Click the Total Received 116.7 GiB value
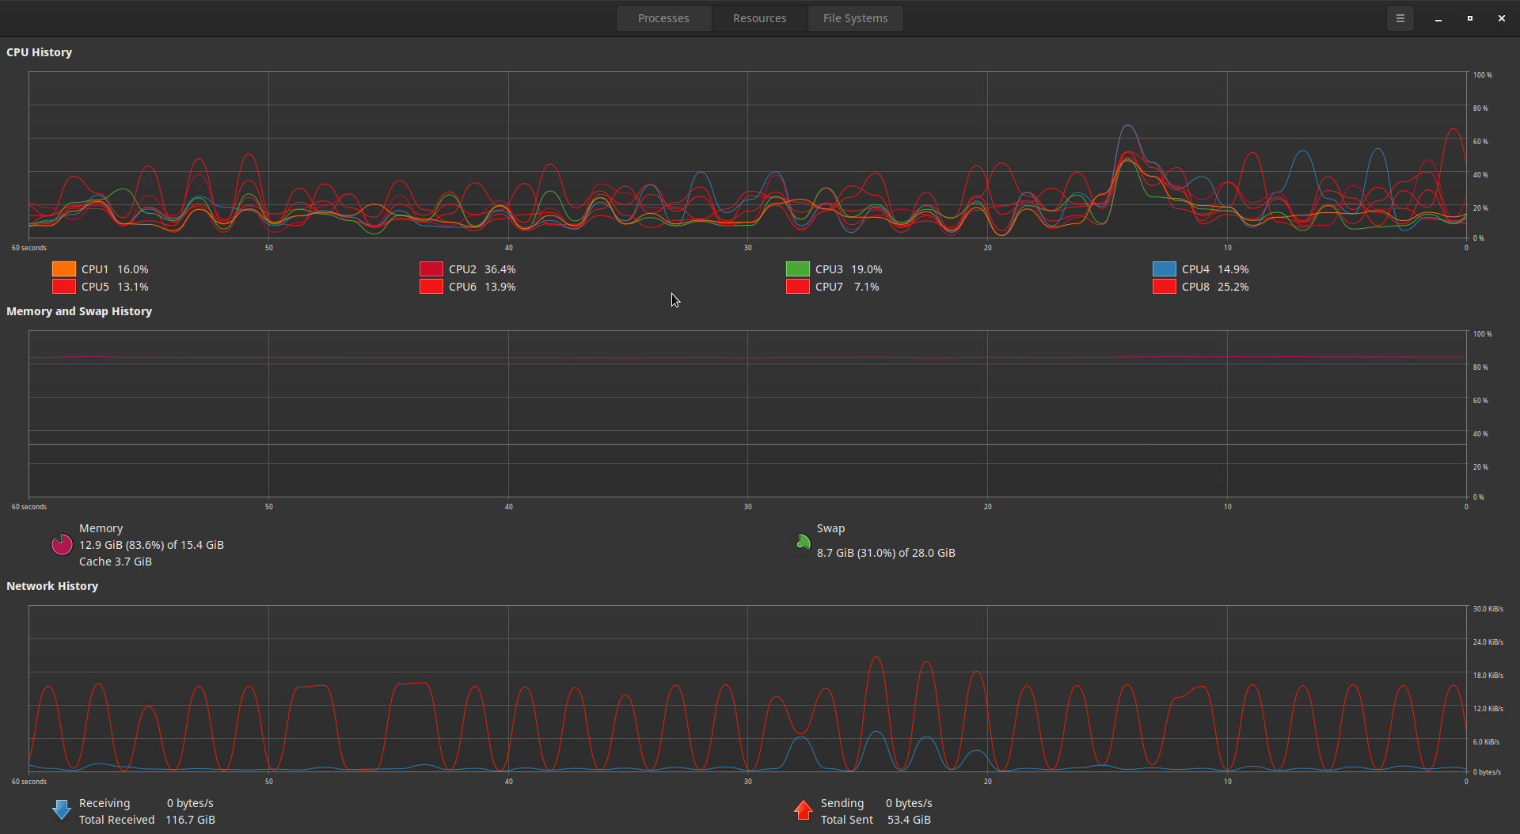 click(x=190, y=820)
